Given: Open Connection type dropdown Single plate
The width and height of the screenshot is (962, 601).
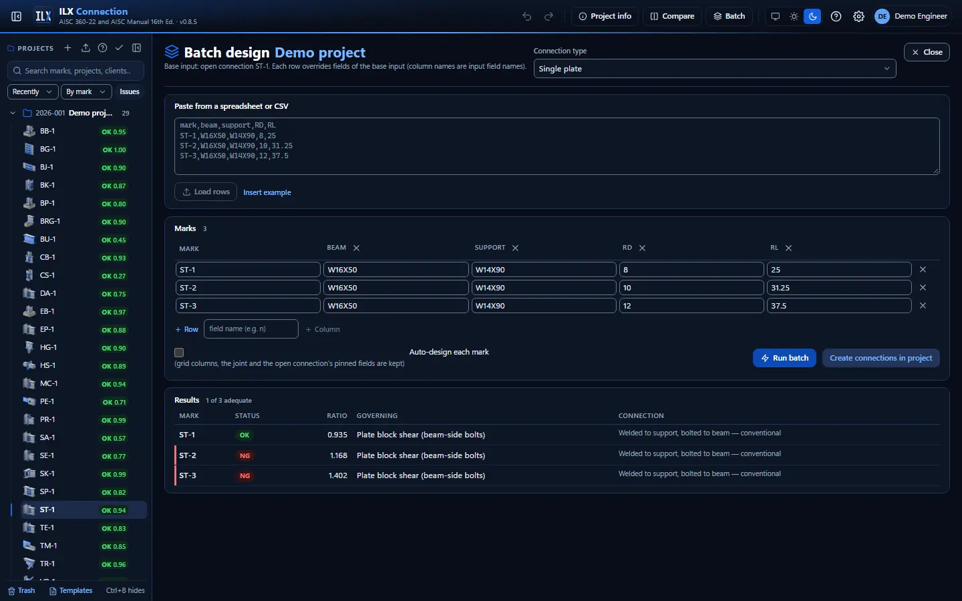Looking at the screenshot, I should (715, 69).
